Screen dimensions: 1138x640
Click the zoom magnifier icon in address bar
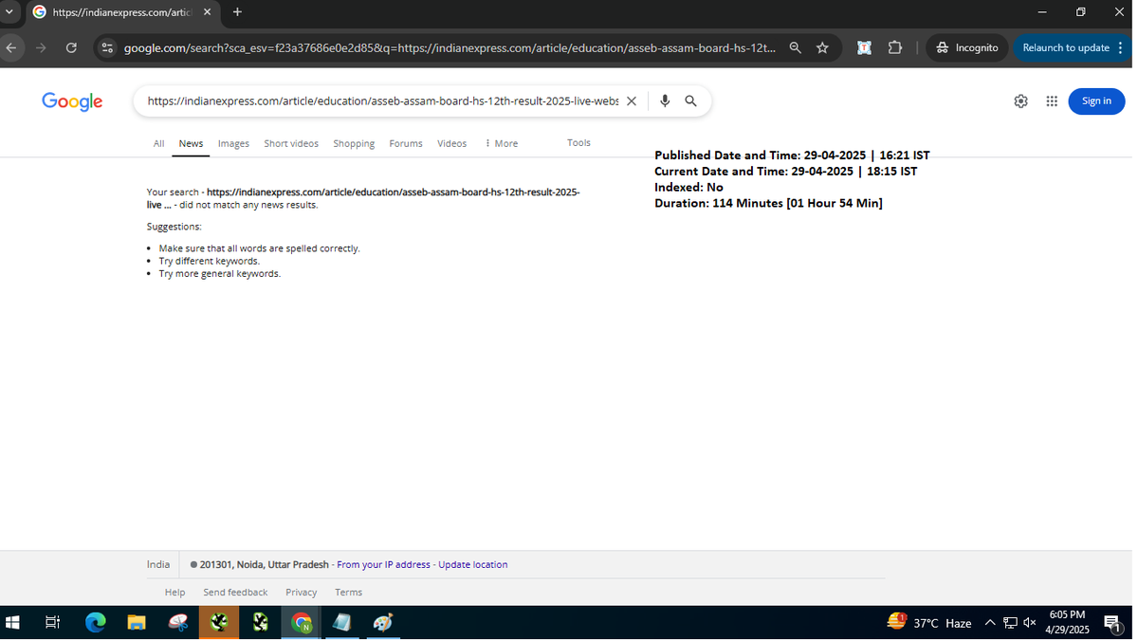point(796,47)
